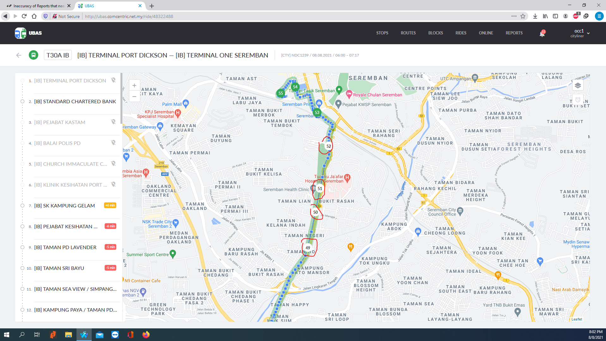Open the Firefox hamburger application menu
The image size is (606, 341).
(599, 16)
